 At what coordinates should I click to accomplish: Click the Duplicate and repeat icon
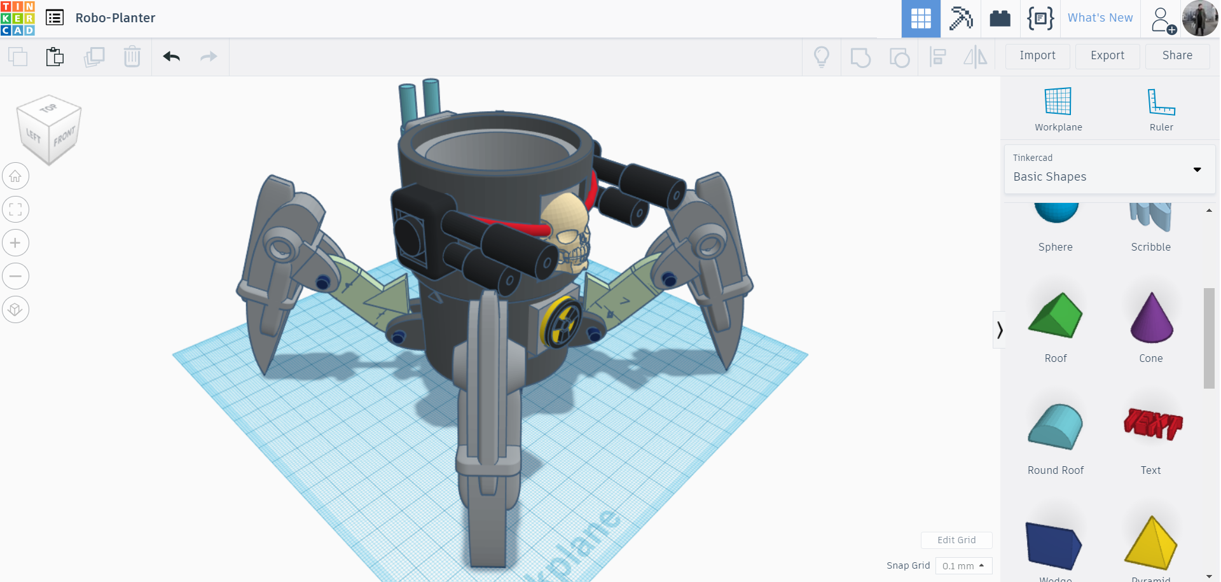(94, 57)
